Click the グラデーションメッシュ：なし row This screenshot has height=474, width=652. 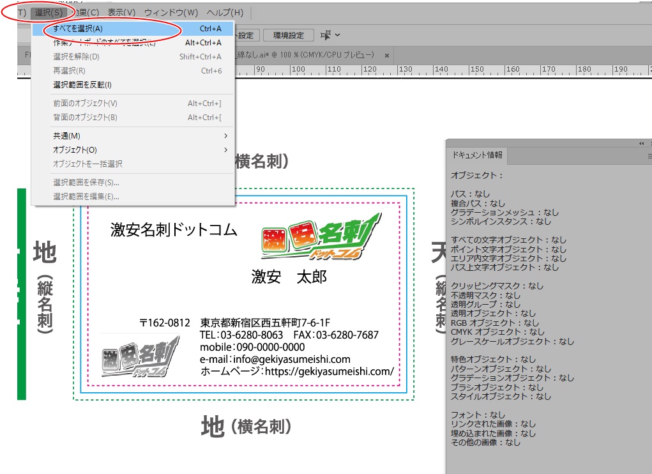click(x=504, y=213)
